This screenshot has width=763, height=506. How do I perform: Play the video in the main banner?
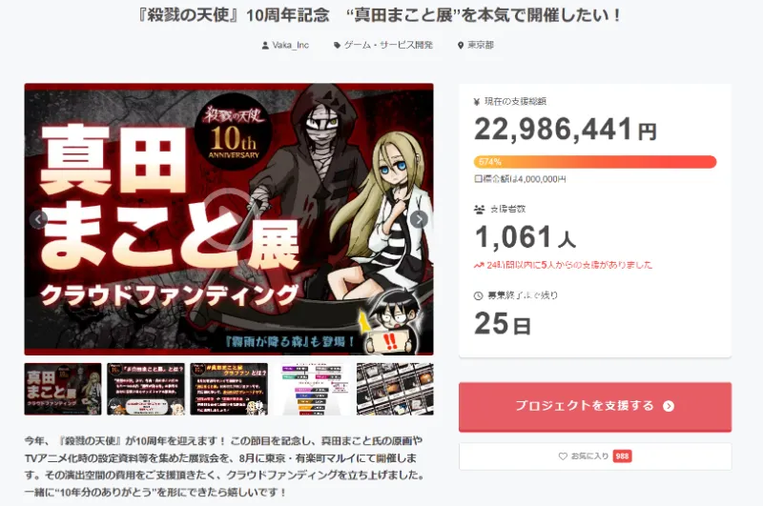point(228,219)
